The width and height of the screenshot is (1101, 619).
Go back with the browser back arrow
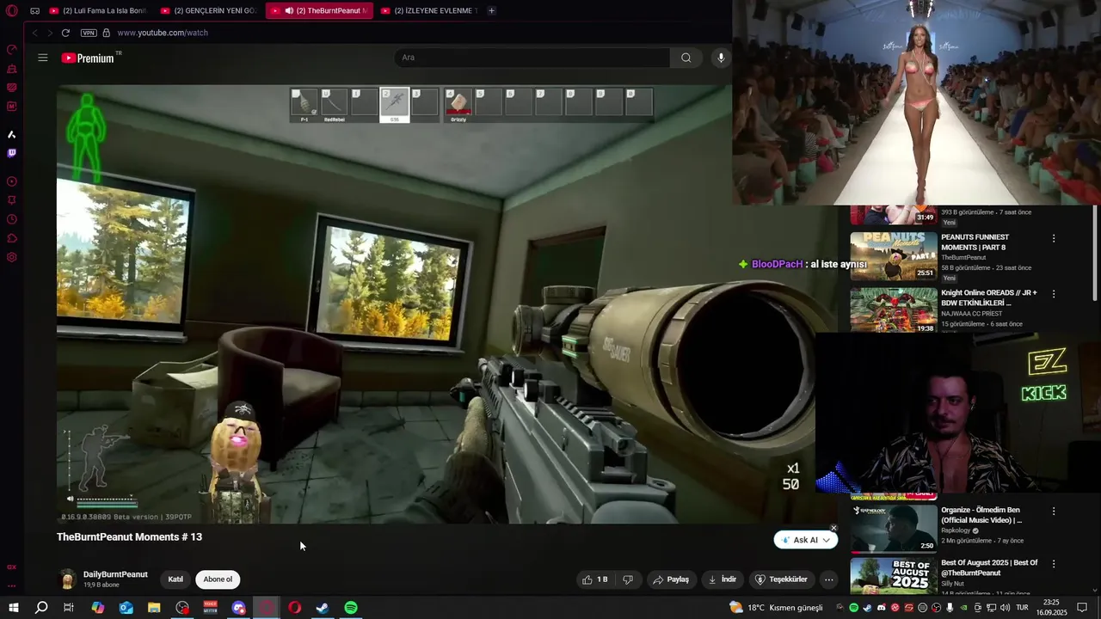tap(34, 33)
